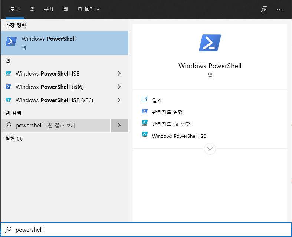
Task: Click the Windows PowerShell ISE (x86) app icon
Action: coord(8,100)
